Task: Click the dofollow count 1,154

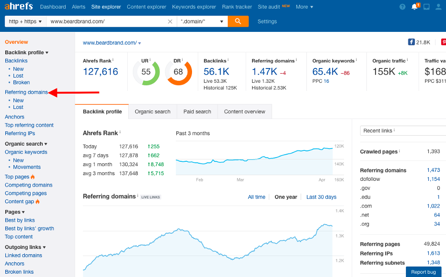Action: pos(434,179)
